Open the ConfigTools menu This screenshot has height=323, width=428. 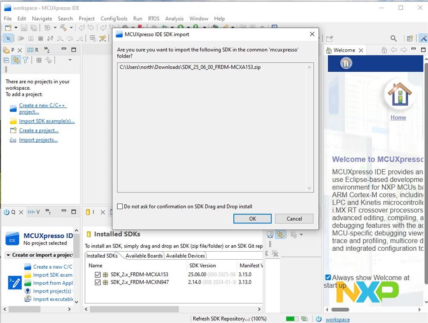[x=114, y=18]
